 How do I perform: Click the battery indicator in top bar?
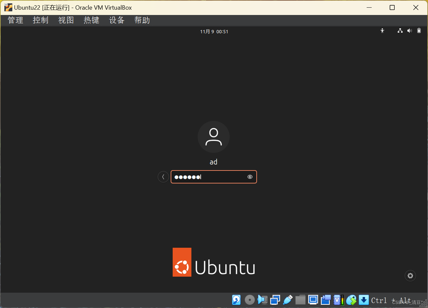point(419,31)
